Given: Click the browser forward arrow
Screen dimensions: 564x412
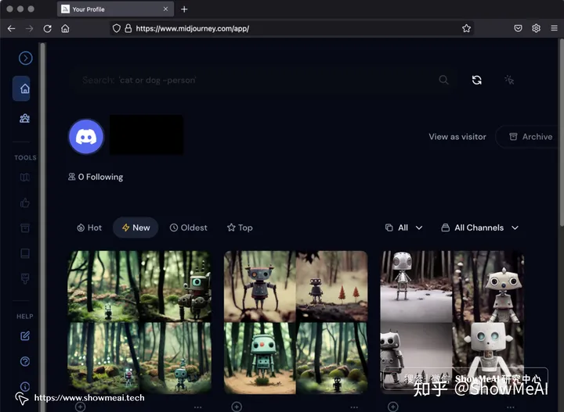Looking at the screenshot, I should tap(30, 28).
